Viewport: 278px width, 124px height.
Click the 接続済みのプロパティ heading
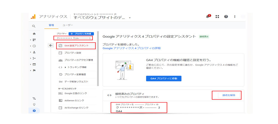coord(130,94)
